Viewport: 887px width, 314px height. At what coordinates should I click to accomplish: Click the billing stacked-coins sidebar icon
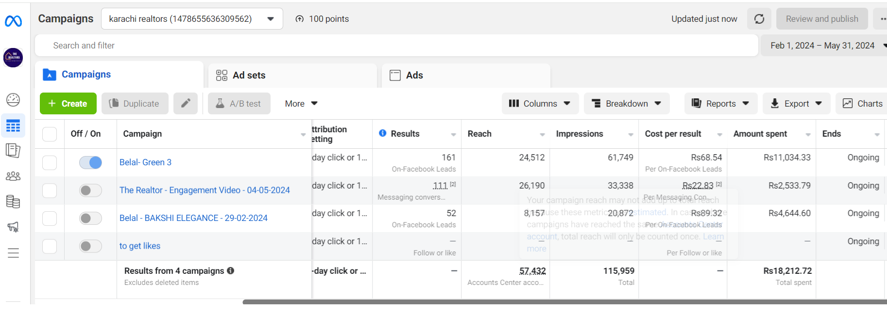tap(13, 202)
